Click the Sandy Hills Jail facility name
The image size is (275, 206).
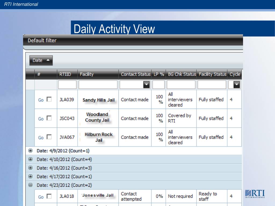coord(99,100)
